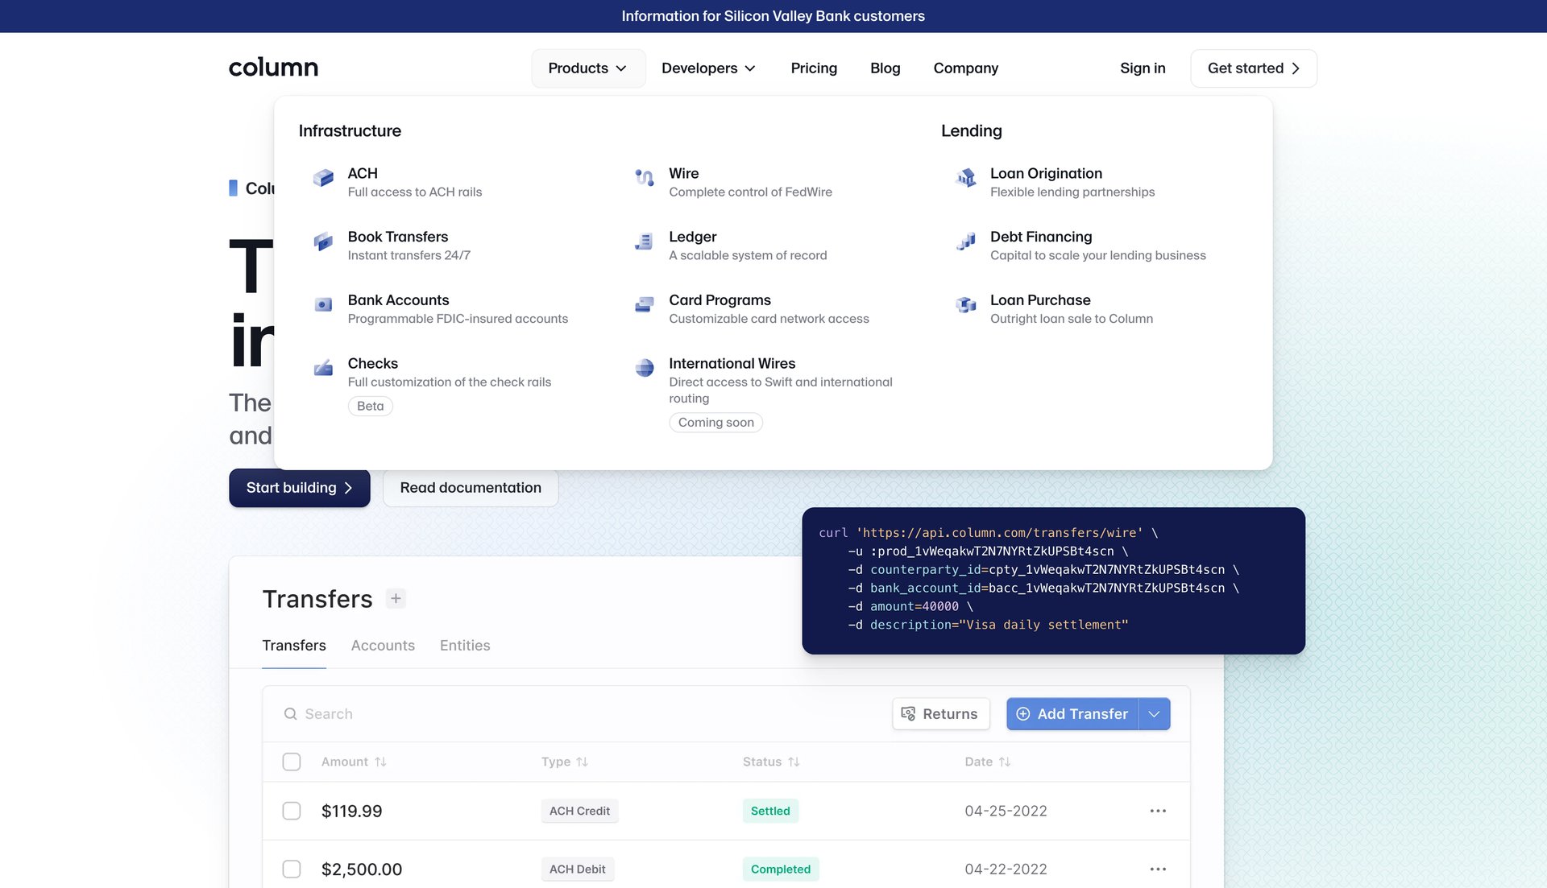Select the International Wires globe icon
Viewport: 1547px width, 888px height.
(x=644, y=368)
